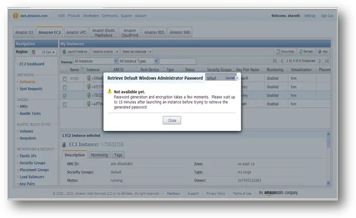The image size is (356, 218).
Task: Go to last page of instances
Action: click(x=327, y=61)
